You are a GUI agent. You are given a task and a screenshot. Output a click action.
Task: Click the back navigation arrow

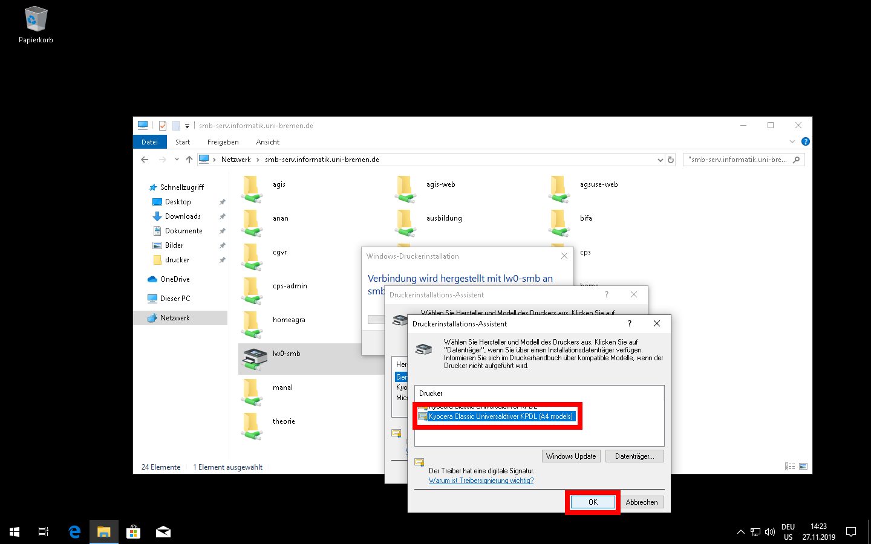[145, 160]
